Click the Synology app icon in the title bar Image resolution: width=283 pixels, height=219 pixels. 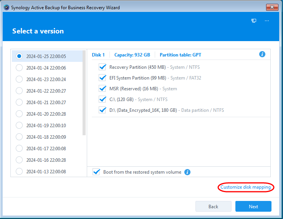[x=7, y=8]
